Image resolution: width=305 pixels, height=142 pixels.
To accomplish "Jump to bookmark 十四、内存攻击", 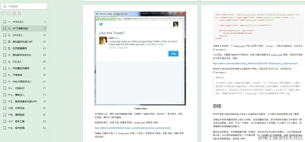I will click(x=24, y=108).
